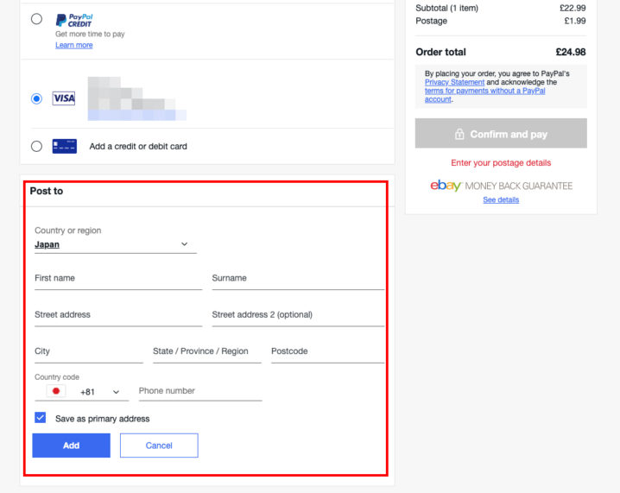This screenshot has width=620, height=493.
Task: Click the blue credit card icon
Action: click(64, 146)
